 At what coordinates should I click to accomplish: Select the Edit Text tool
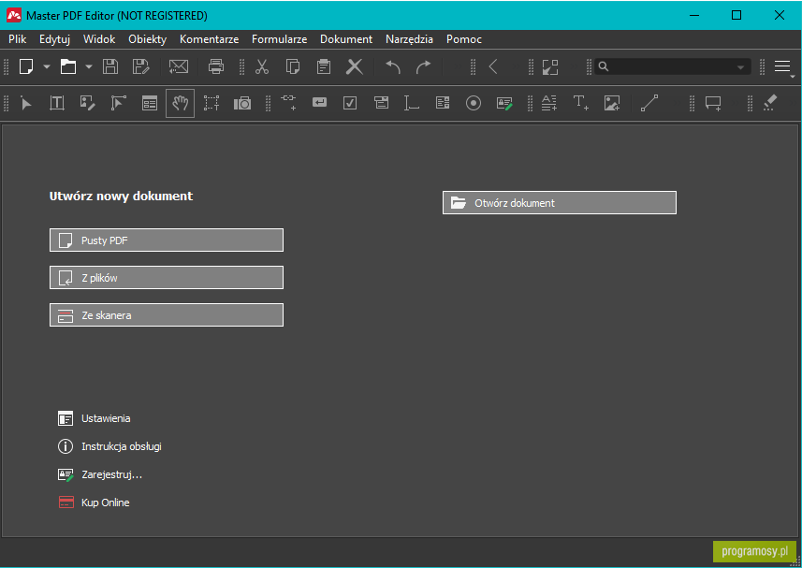tap(57, 103)
